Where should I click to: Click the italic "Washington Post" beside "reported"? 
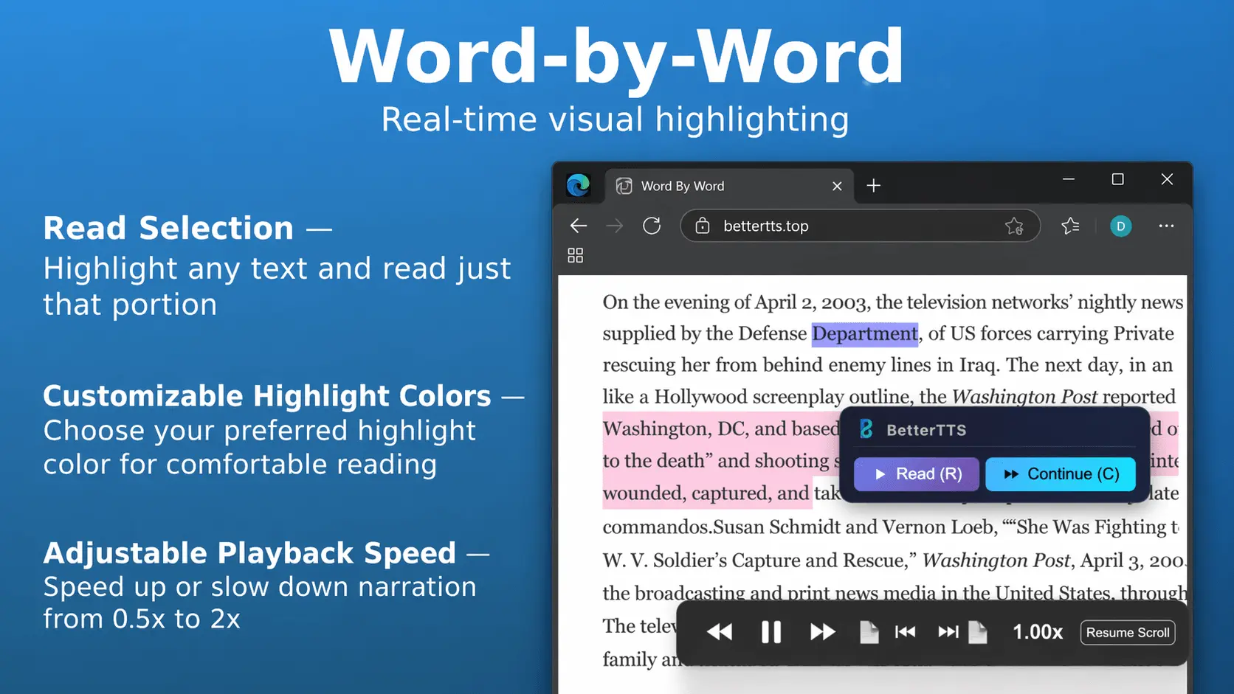point(1024,397)
